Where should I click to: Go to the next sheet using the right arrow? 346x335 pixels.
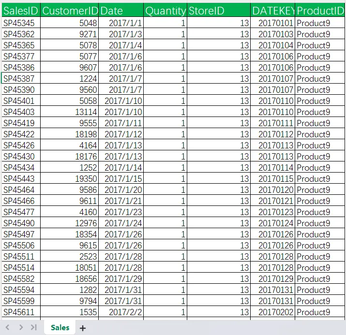pos(21,327)
